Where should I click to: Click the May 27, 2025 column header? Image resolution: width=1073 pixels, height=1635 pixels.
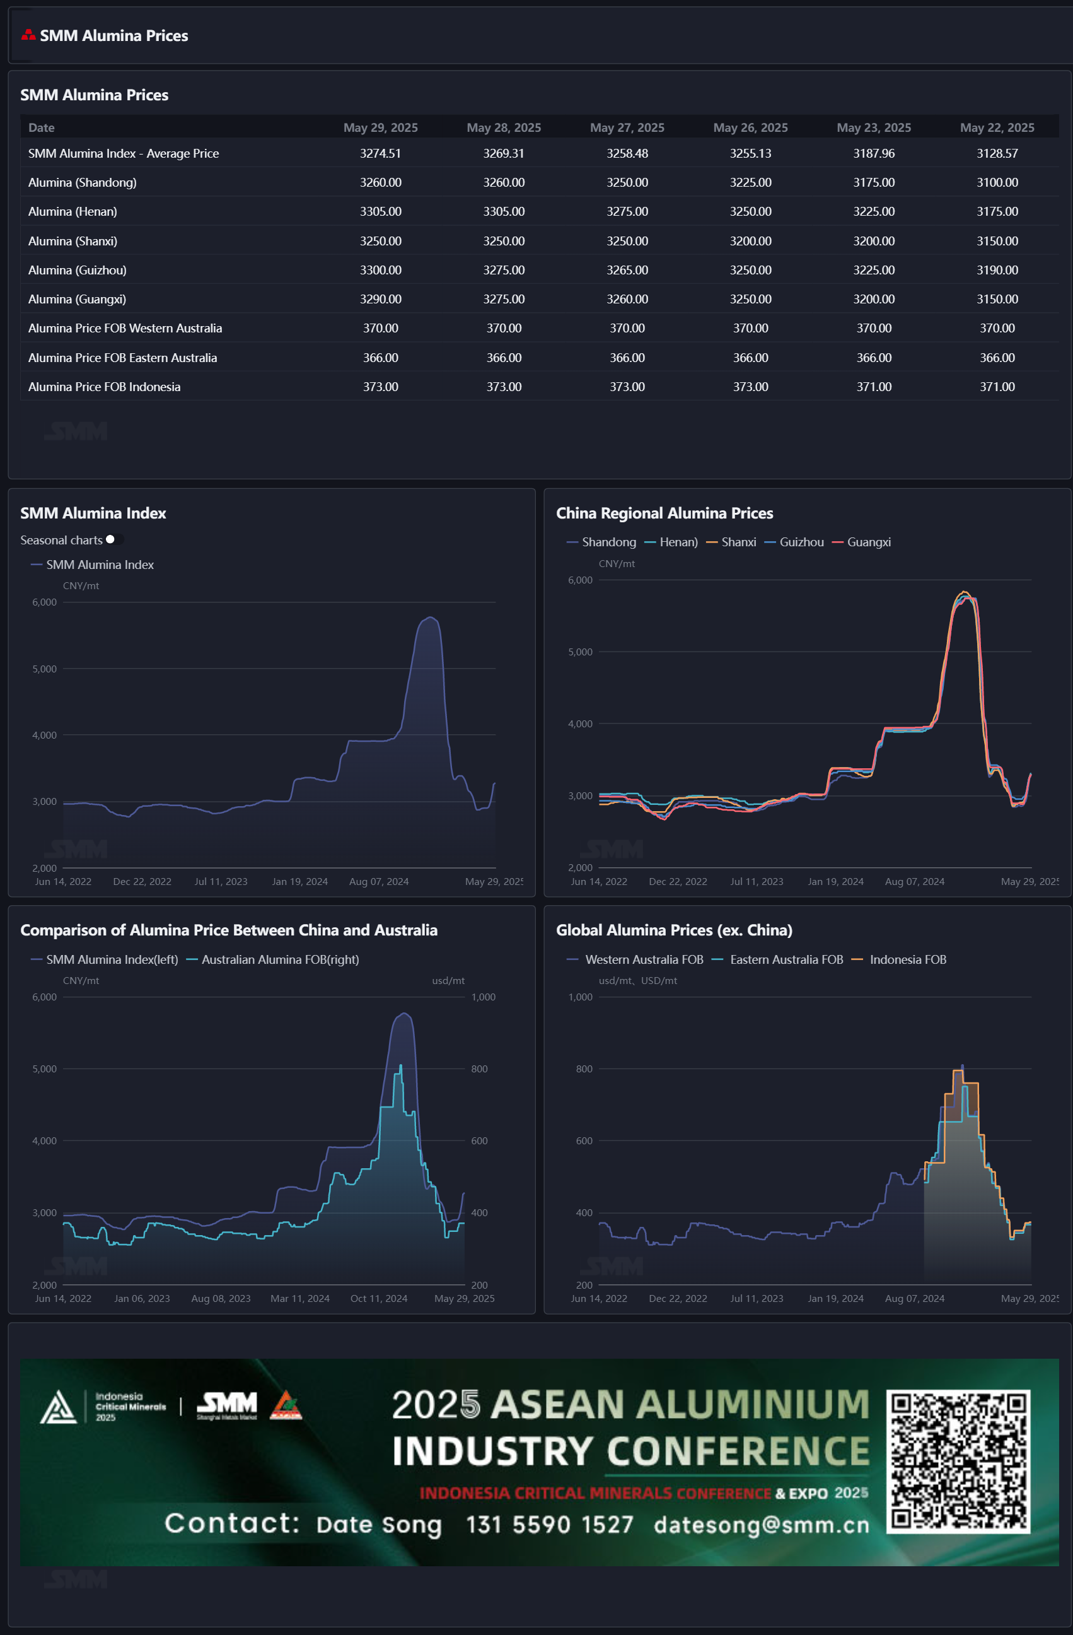click(627, 128)
